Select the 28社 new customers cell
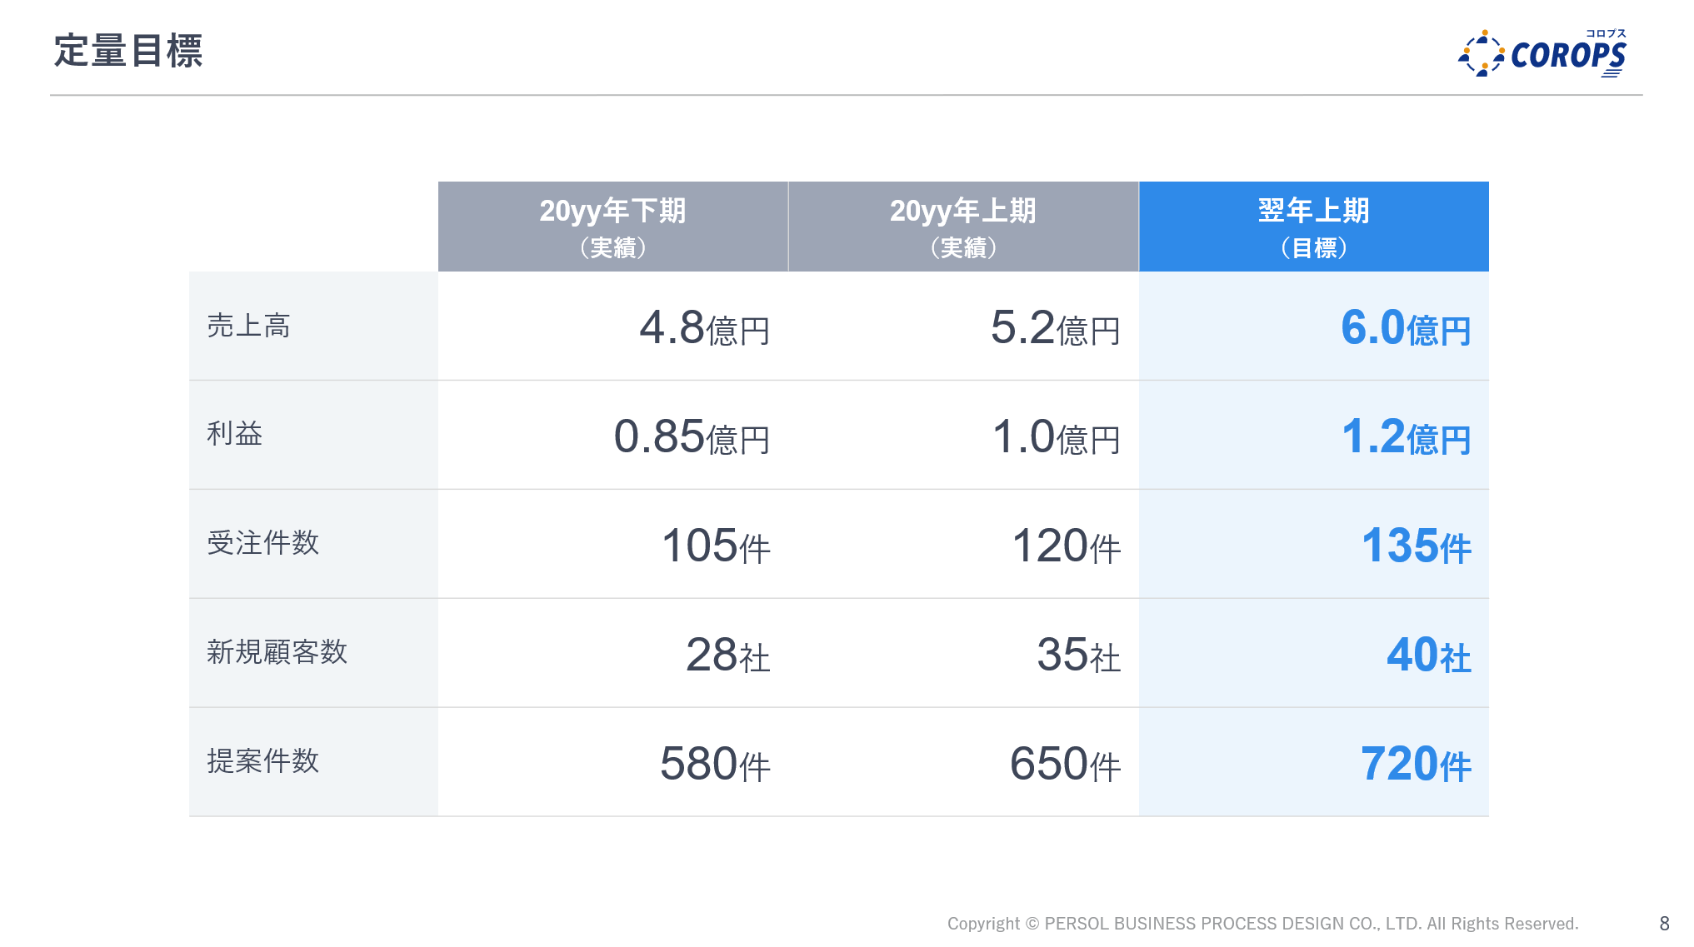 tap(727, 655)
